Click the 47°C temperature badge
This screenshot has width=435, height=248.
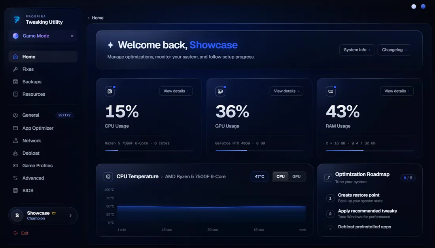260,176
